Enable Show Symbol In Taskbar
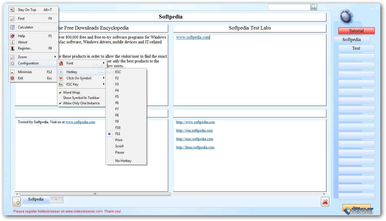The width and height of the screenshot is (386, 221). (x=81, y=98)
